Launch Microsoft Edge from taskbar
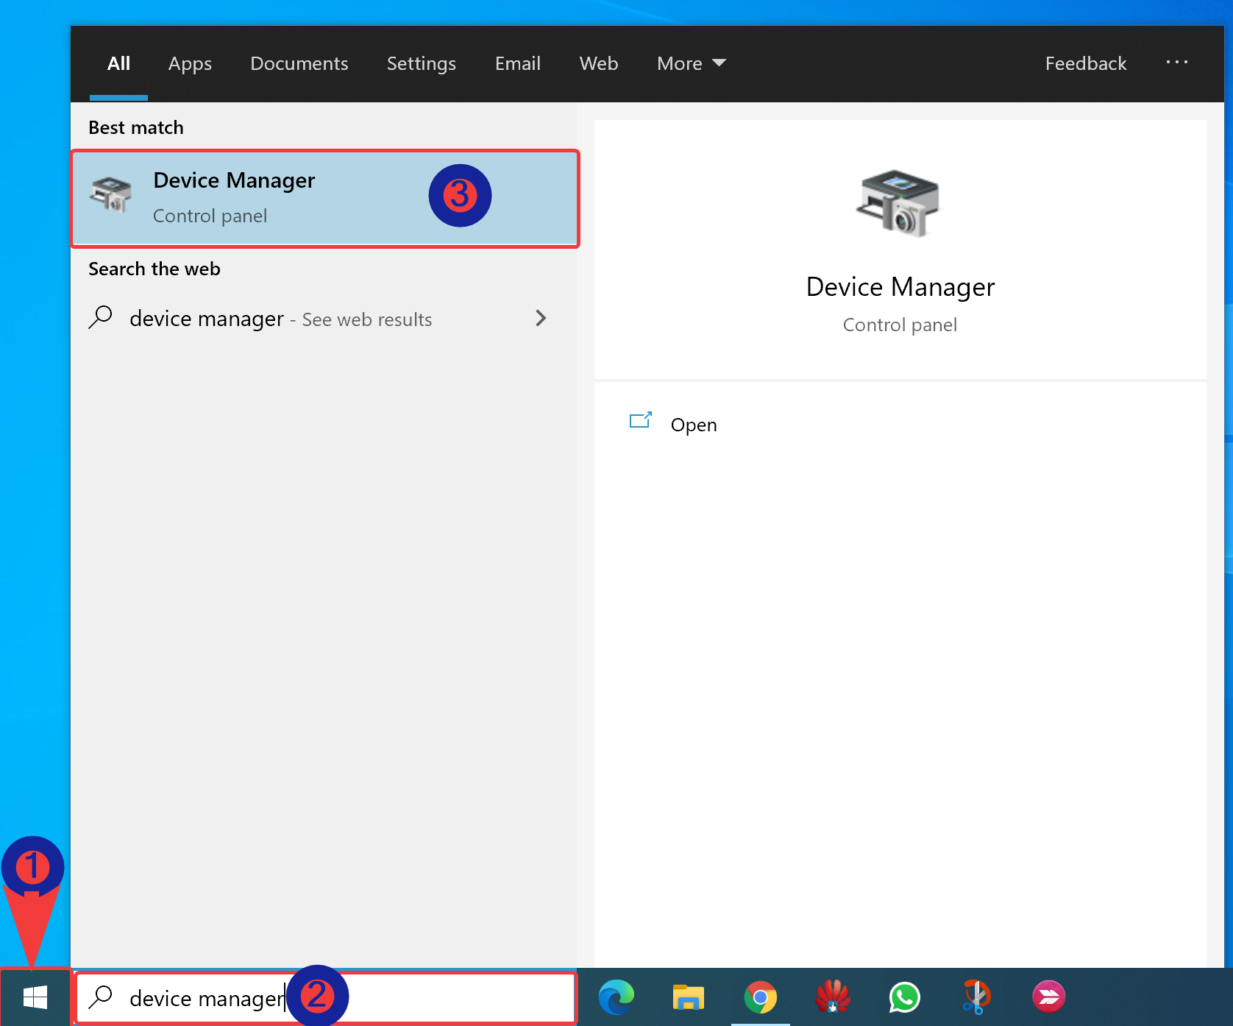Viewport: 1233px width, 1026px height. coord(616,997)
